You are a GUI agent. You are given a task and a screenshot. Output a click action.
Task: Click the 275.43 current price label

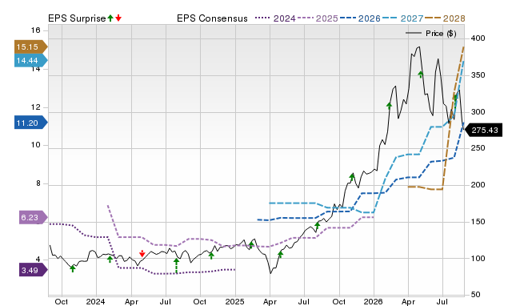(482, 130)
